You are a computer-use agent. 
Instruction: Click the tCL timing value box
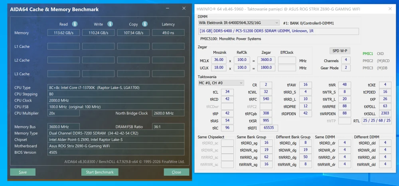coord(227,92)
